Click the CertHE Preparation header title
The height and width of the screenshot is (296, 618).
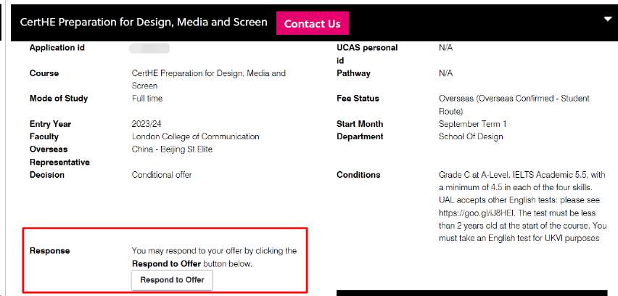(x=144, y=22)
